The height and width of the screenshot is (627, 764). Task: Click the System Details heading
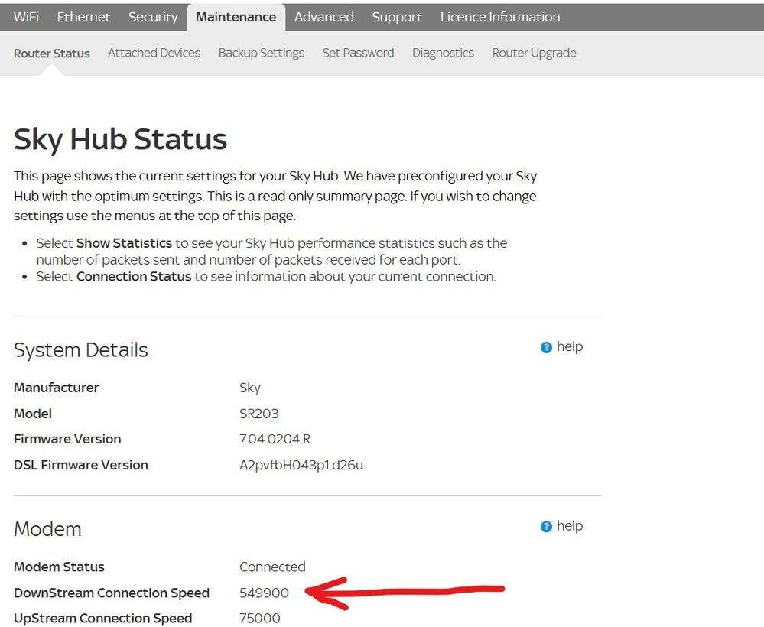(x=81, y=350)
